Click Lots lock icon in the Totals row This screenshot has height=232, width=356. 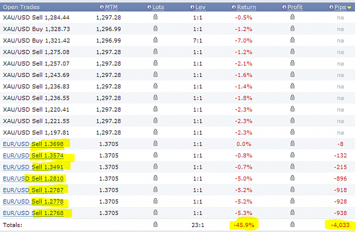tap(156, 225)
